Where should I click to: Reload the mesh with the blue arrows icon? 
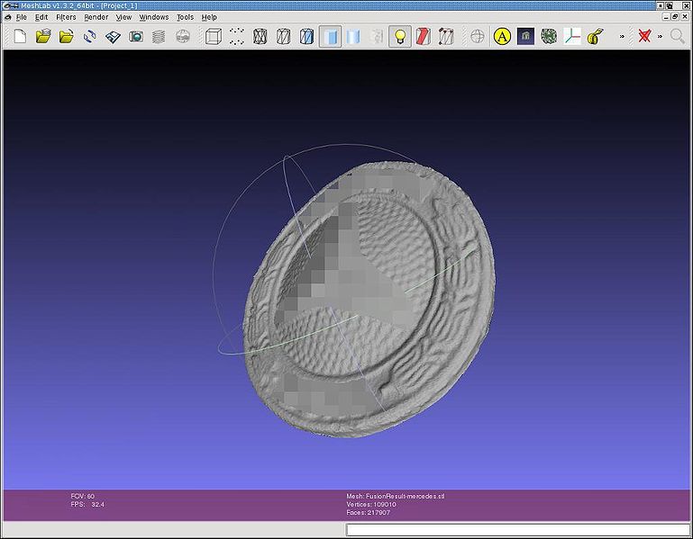click(90, 36)
